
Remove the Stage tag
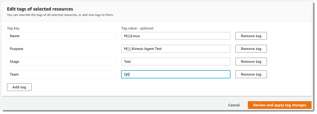(251, 61)
